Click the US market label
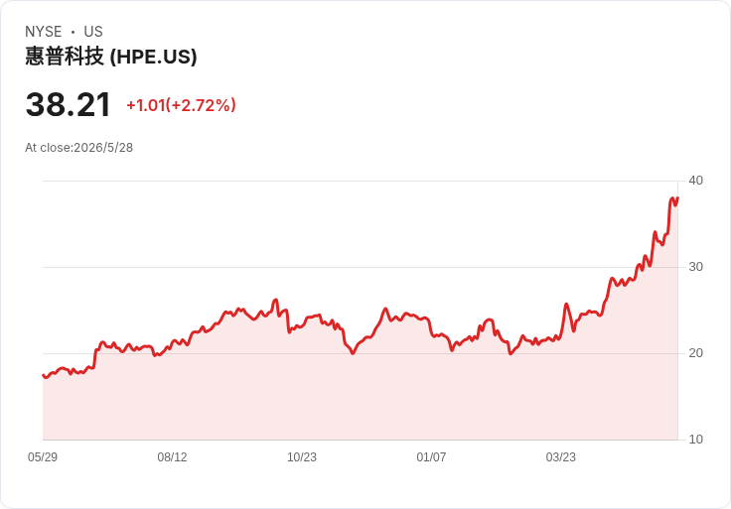 [93, 32]
